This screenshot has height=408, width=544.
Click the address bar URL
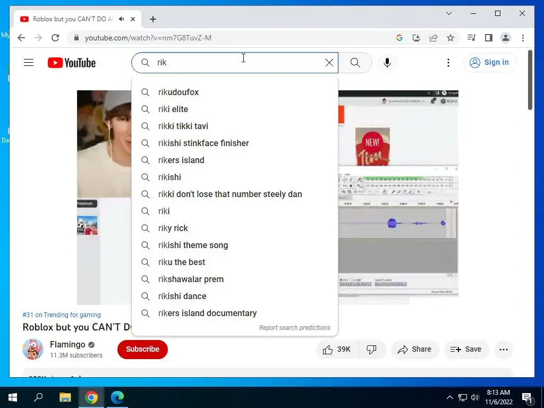pos(148,38)
